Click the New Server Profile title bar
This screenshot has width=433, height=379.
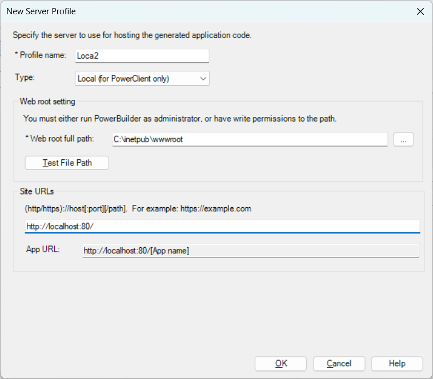coord(171,11)
